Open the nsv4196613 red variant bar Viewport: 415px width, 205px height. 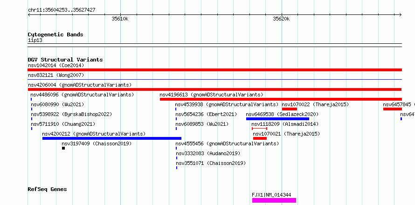pos(281,99)
